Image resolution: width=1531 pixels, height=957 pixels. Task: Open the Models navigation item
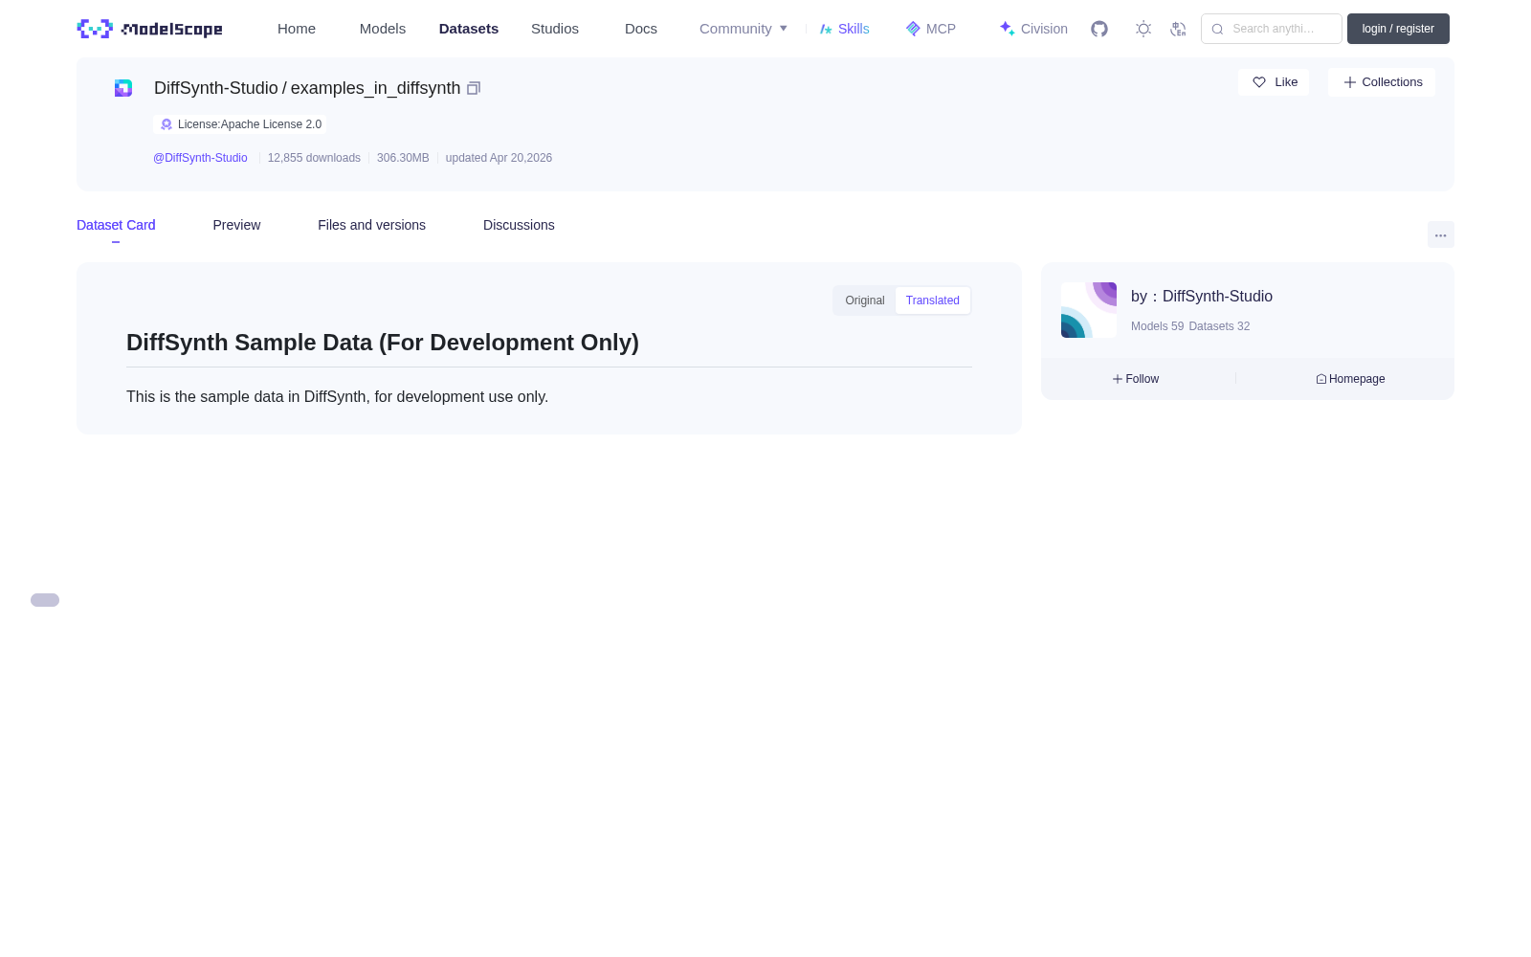[x=383, y=29]
